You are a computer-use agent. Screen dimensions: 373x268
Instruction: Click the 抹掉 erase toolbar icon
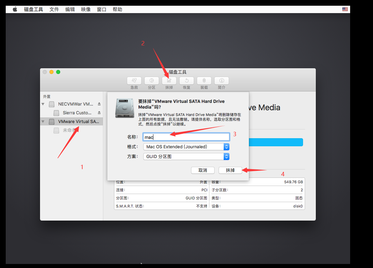tap(169, 81)
